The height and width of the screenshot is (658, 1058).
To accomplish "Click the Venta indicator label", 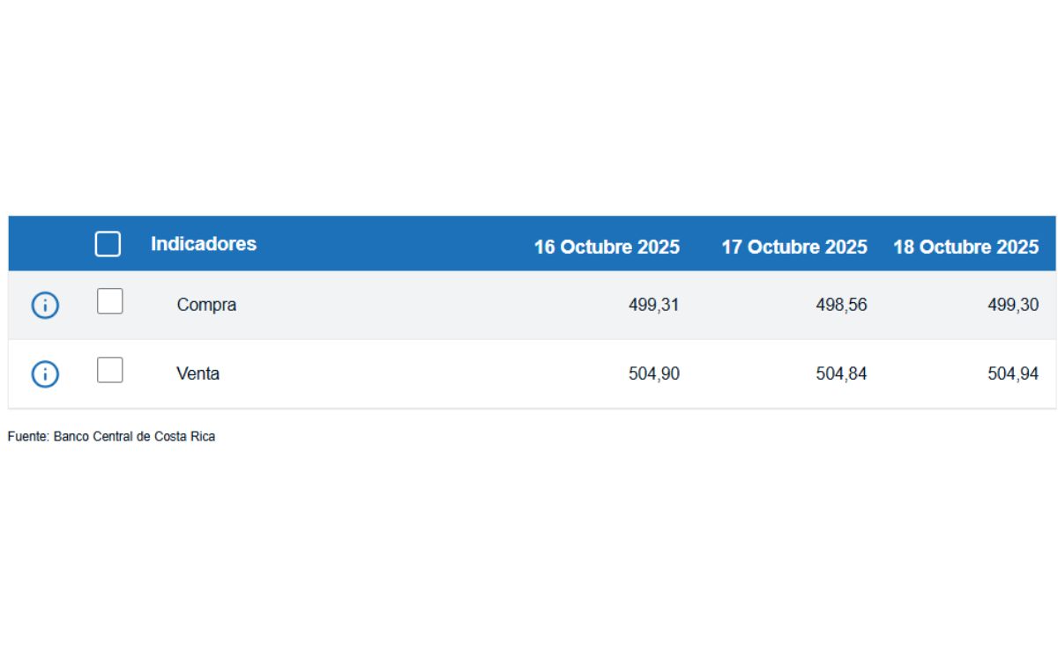I will point(197,373).
